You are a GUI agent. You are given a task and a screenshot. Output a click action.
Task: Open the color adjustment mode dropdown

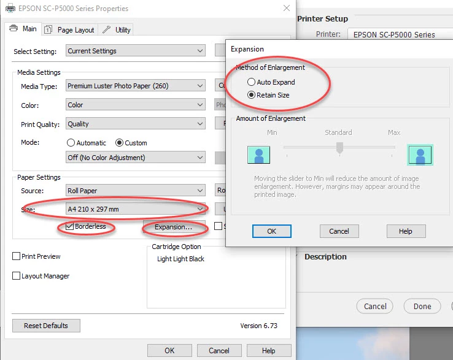pos(136,158)
